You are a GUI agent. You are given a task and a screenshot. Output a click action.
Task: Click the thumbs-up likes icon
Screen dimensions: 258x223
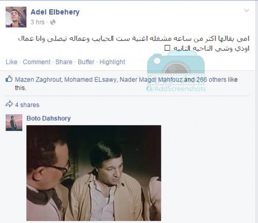pyautogui.click(x=9, y=79)
